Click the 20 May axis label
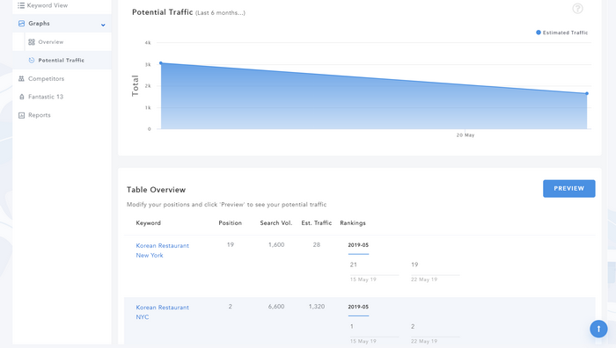This screenshot has height=348, width=616. [466, 135]
